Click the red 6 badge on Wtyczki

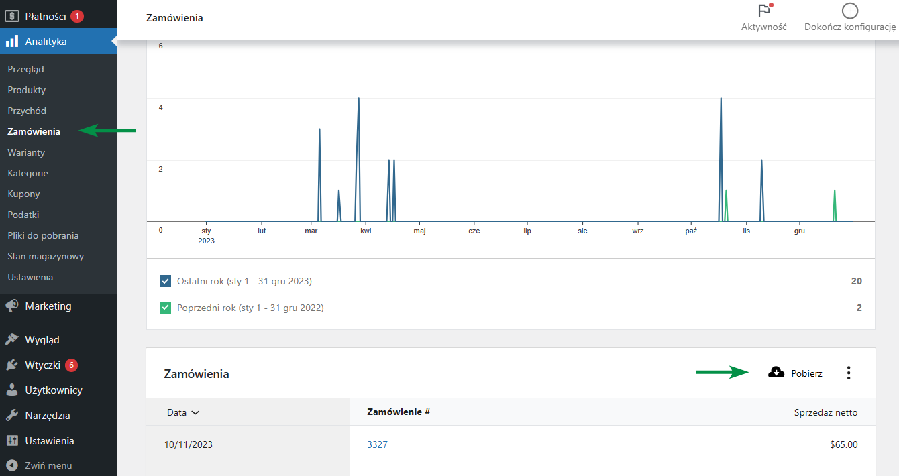(71, 365)
